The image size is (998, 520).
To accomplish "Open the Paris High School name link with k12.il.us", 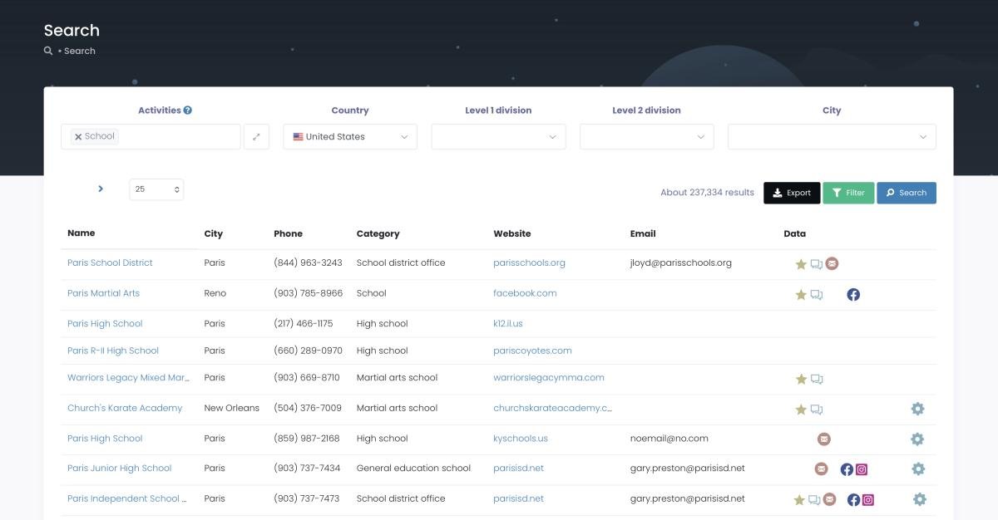I will (x=105, y=324).
